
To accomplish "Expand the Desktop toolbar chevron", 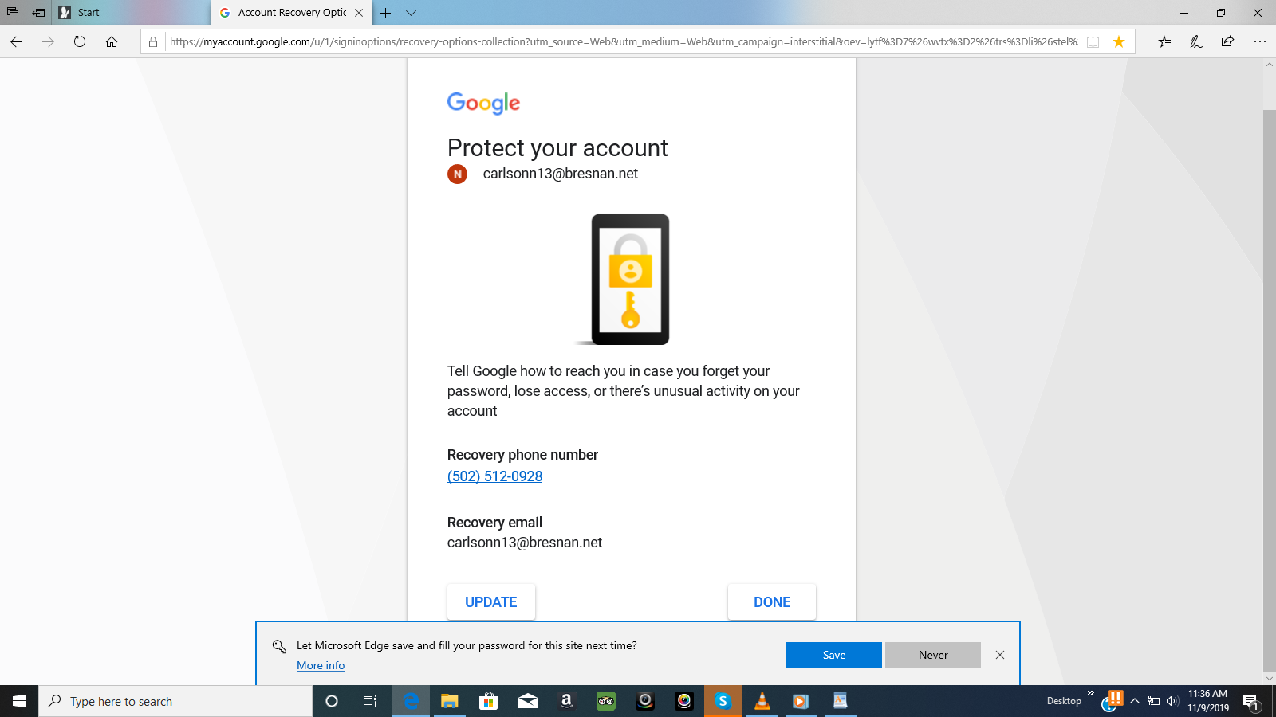I will (1091, 693).
